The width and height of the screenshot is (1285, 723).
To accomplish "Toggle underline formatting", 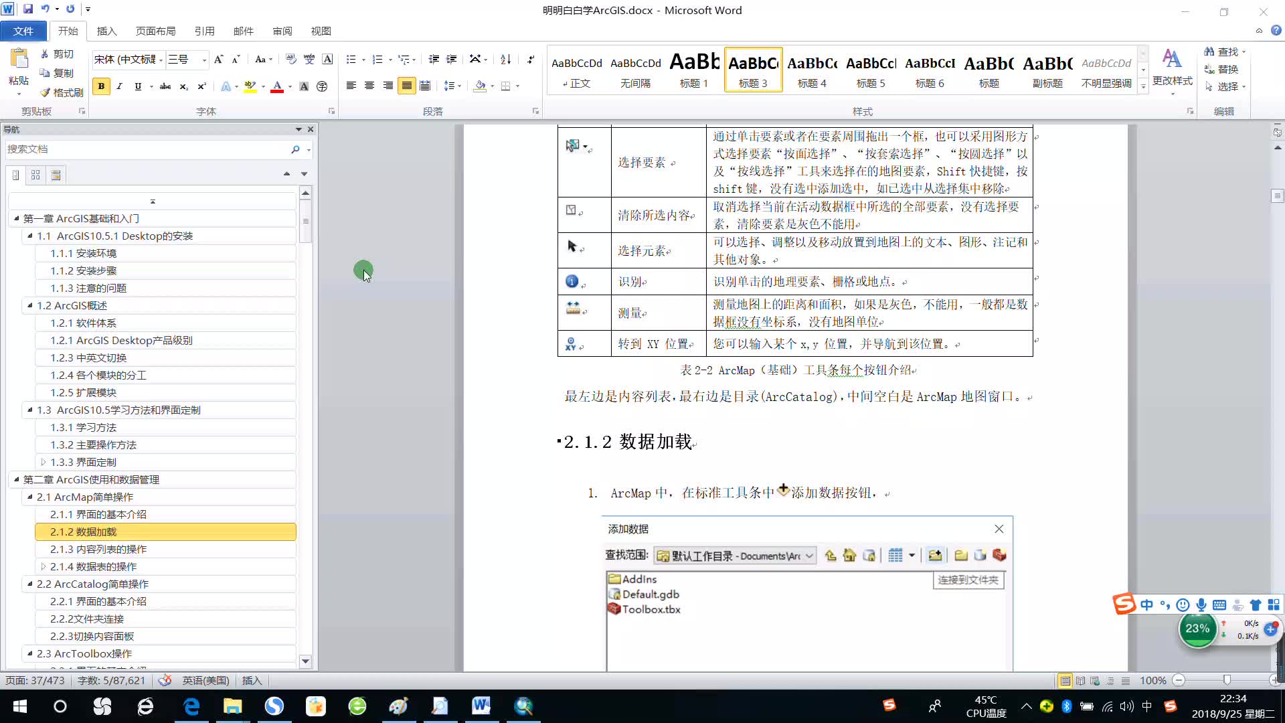I will click(x=137, y=86).
